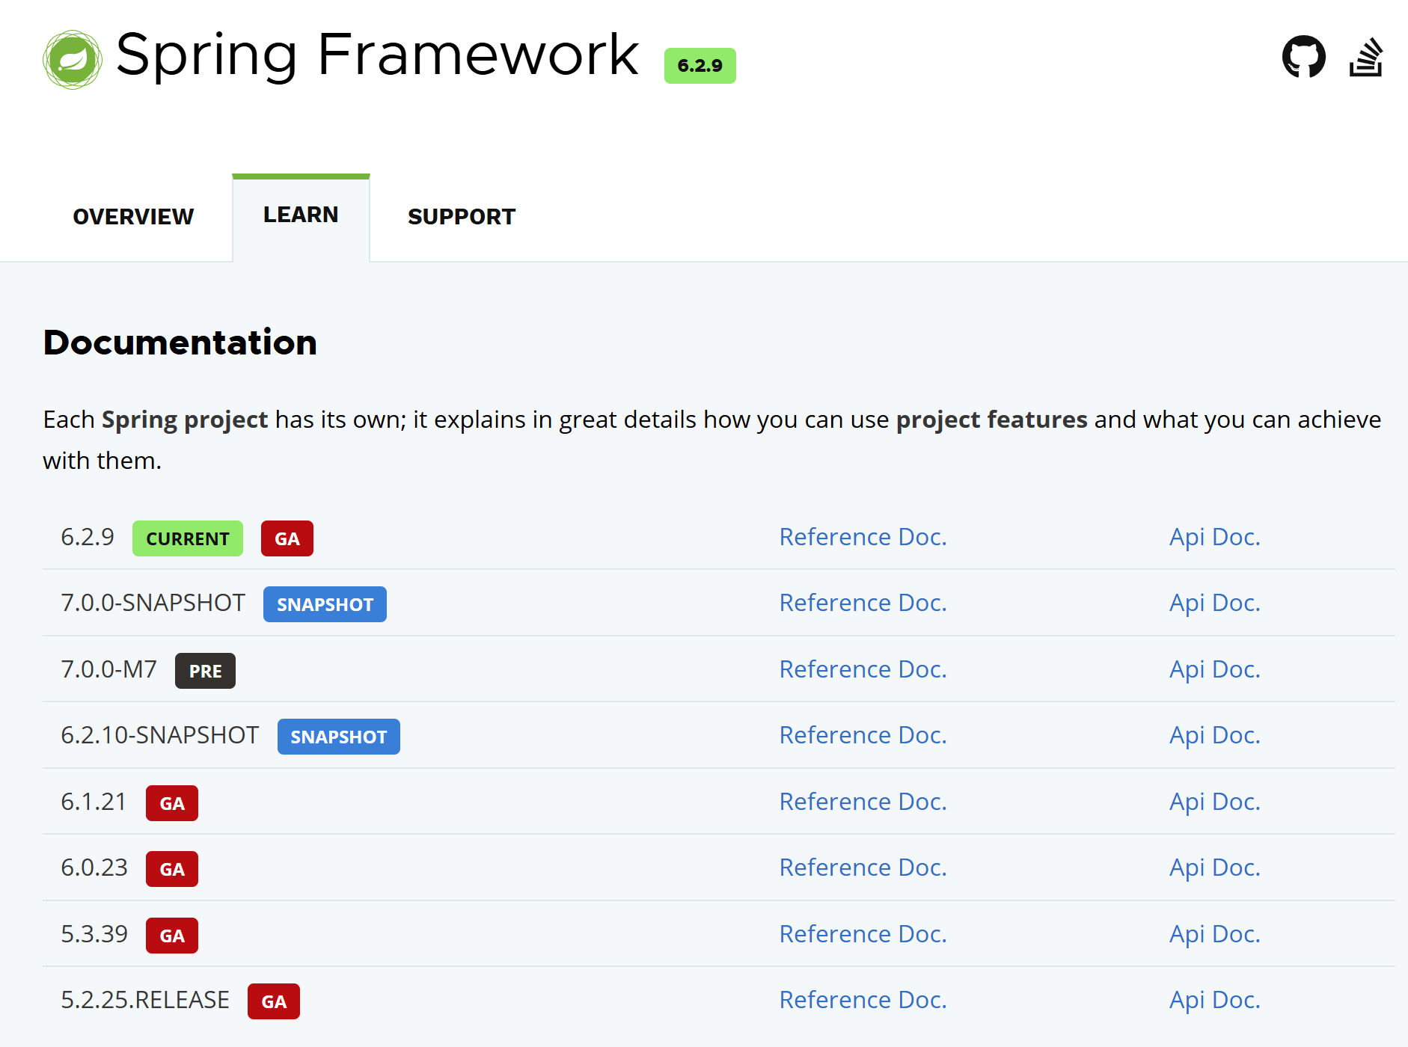
Task: Open Api Doc. for 7.0.0-M7
Action: (1215, 669)
